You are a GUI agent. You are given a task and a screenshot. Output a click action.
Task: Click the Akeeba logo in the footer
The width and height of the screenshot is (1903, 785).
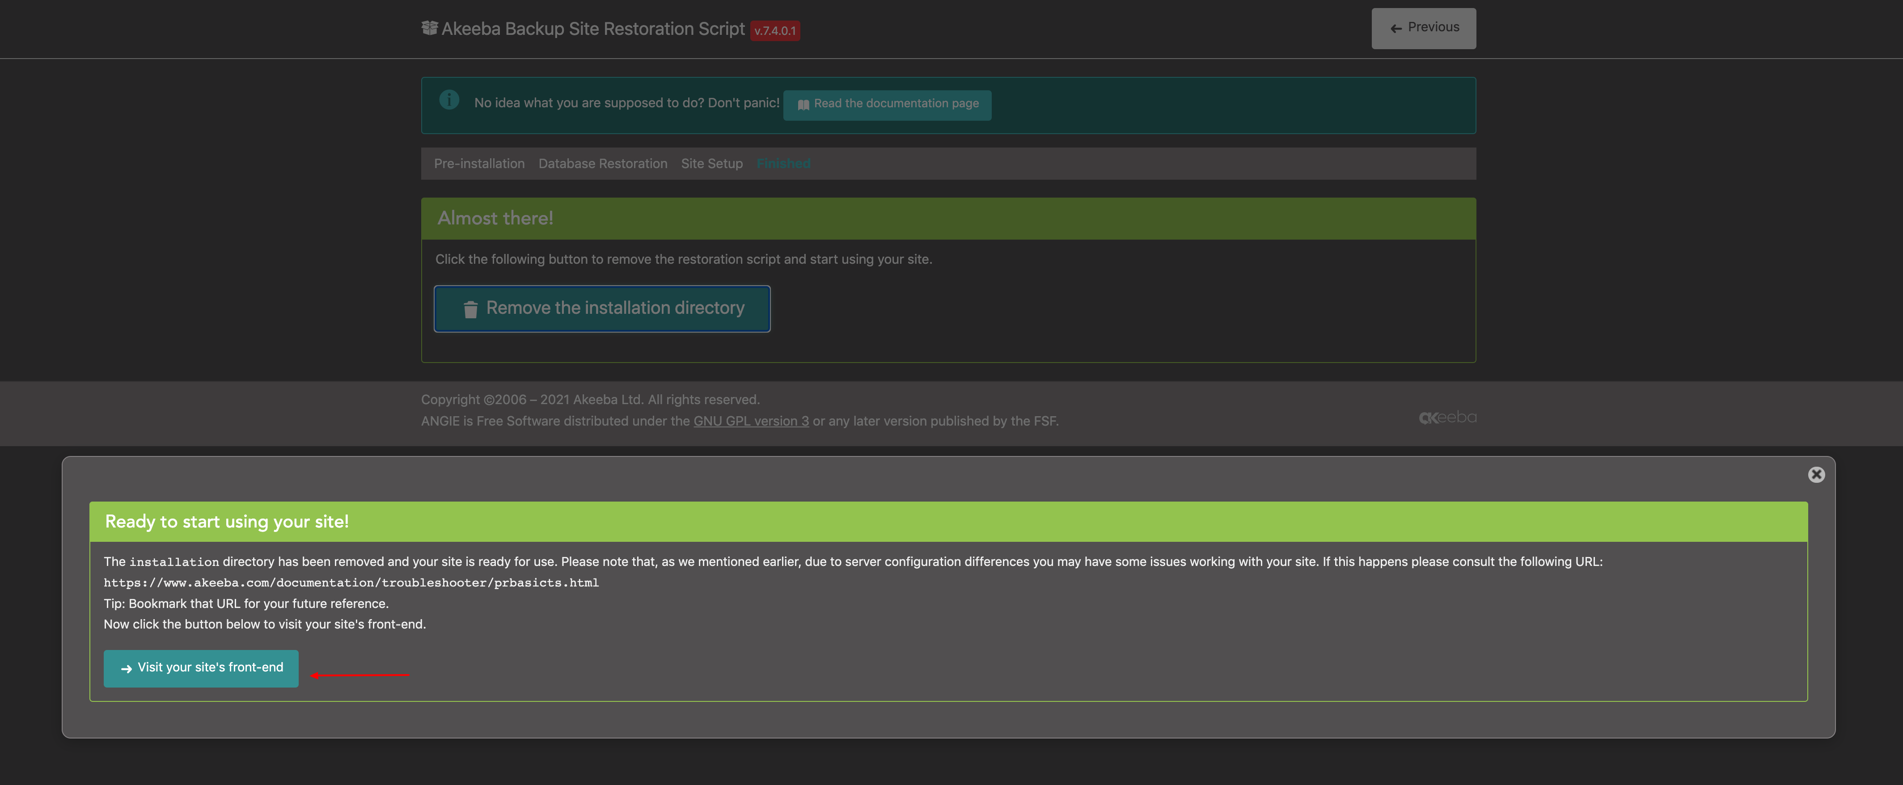[x=1448, y=417]
